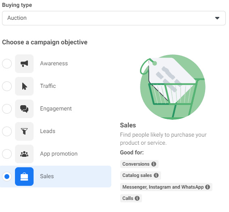Image resolution: width=229 pixels, height=212 pixels.
Task: Show info for Messenger, Instagram and WhatsApp
Action: point(208,187)
